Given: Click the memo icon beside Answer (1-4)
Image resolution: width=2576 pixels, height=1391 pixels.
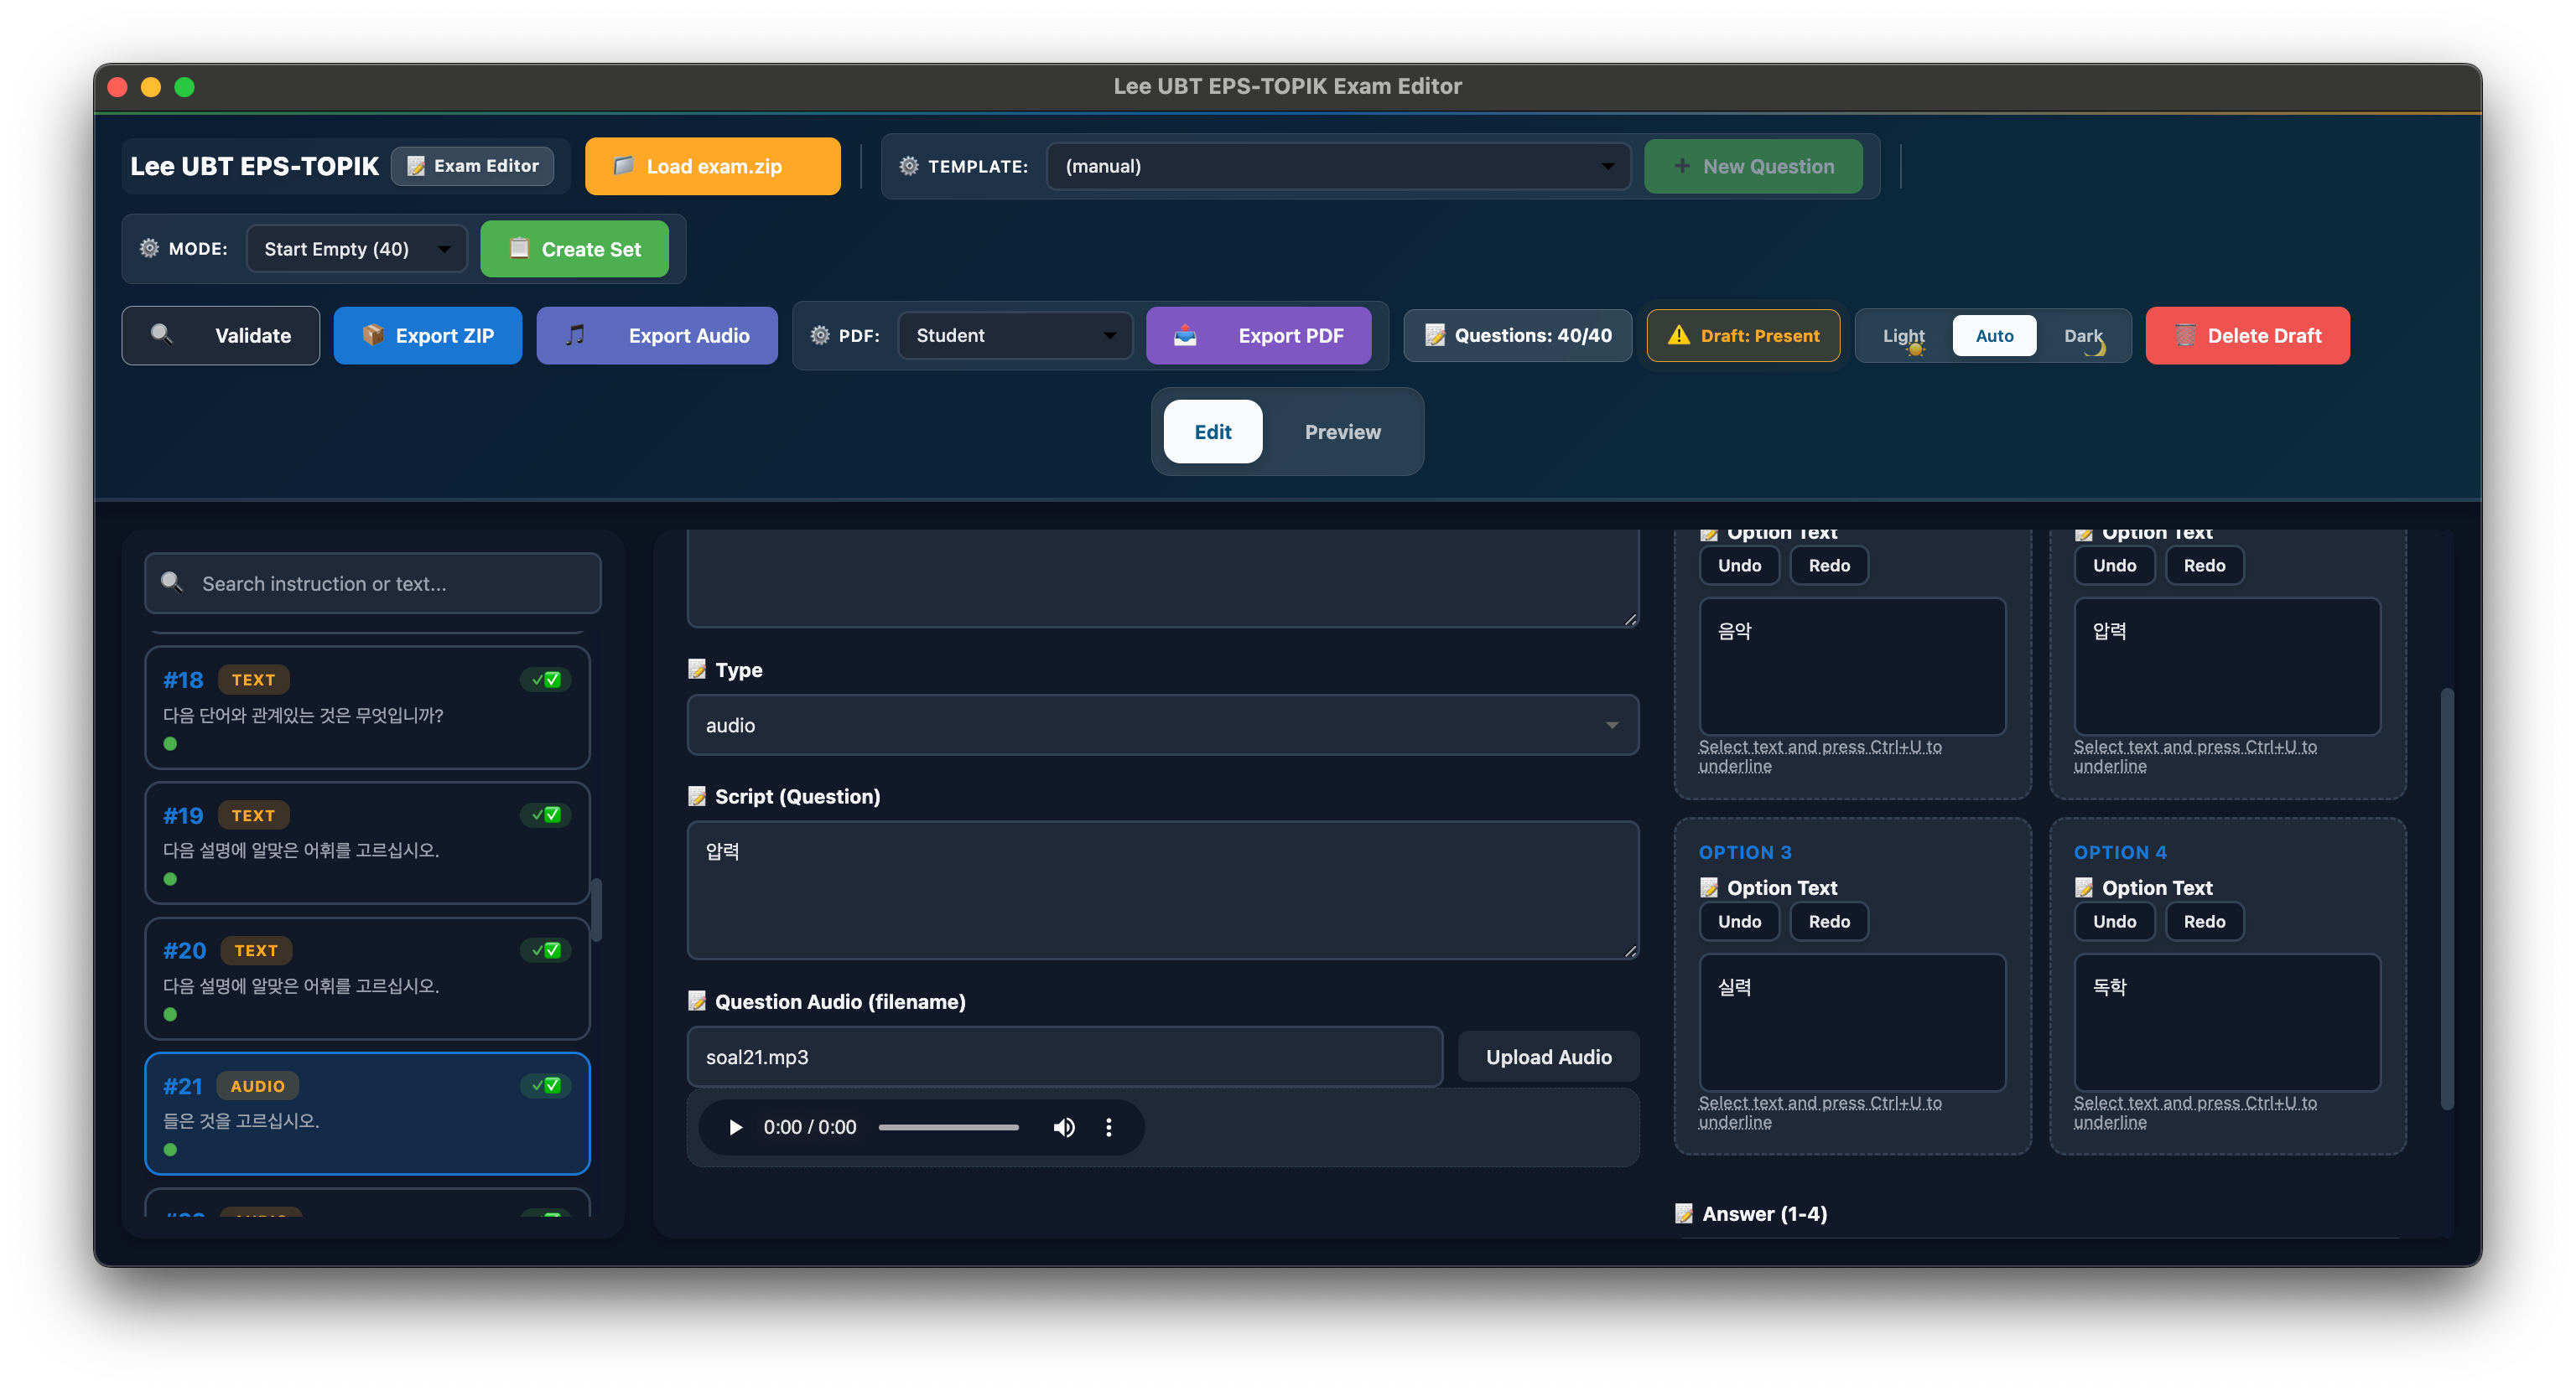Looking at the screenshot, I should tap(1684, 1213).
